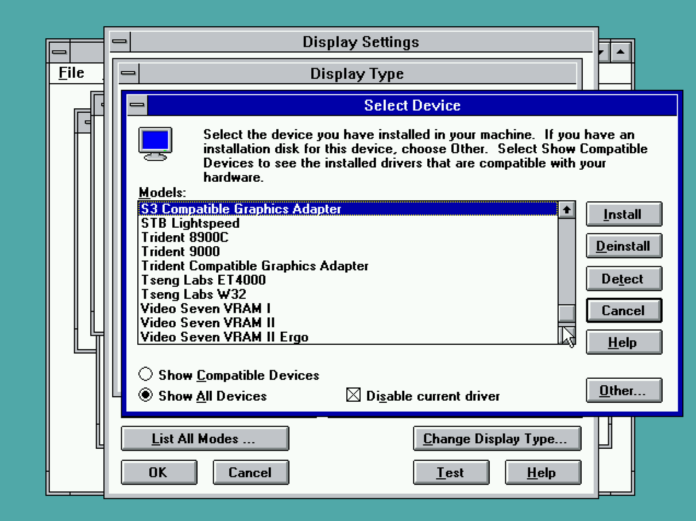Screen dimensions: 696x521
Task: Open the File menu
Action: 72,72
